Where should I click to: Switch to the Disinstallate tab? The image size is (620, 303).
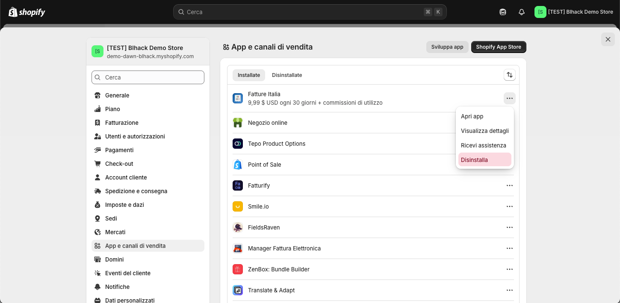tap(287, 75)
